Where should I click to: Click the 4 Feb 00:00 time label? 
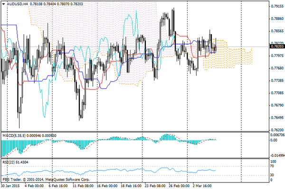click(x=34, y=186)
